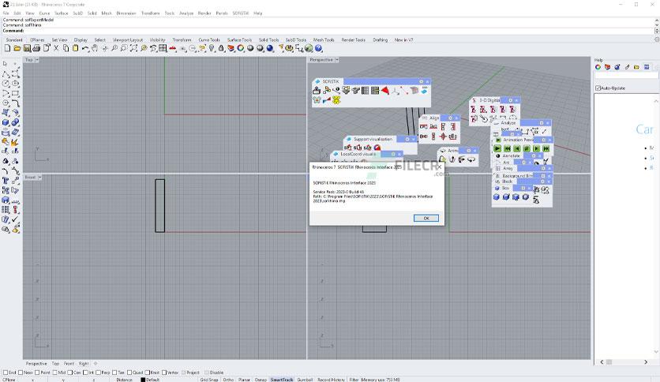
Task: Switch to the Surface Tools tab
Action: click(239, 40)
